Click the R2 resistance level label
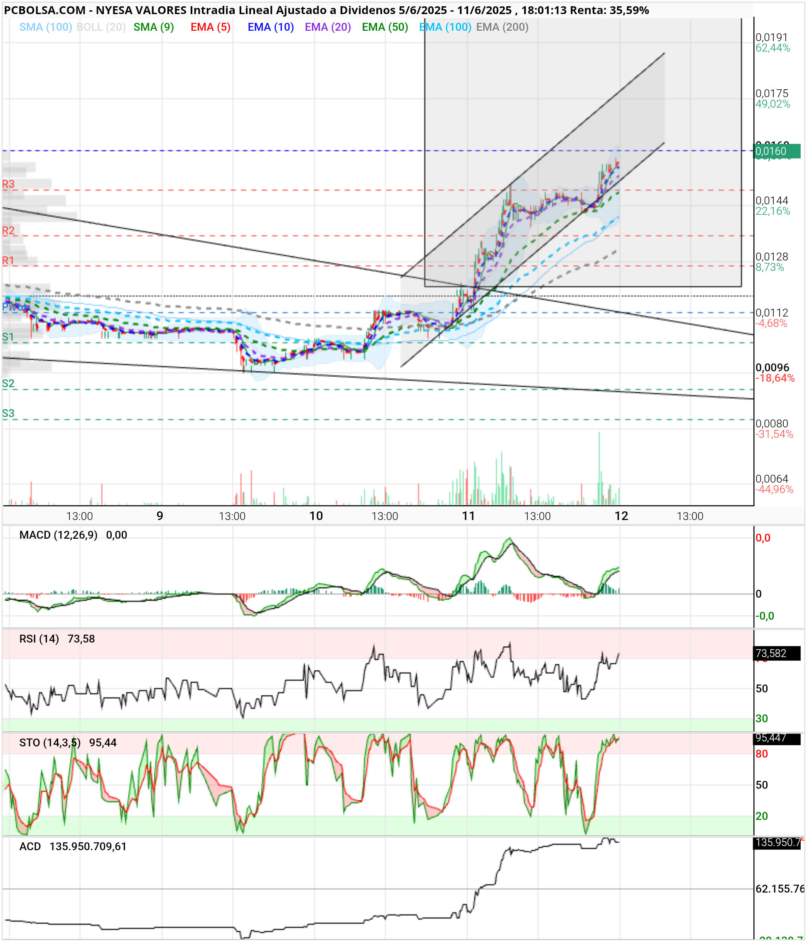This screenshot has height=942, width=807. click(8, 231)
